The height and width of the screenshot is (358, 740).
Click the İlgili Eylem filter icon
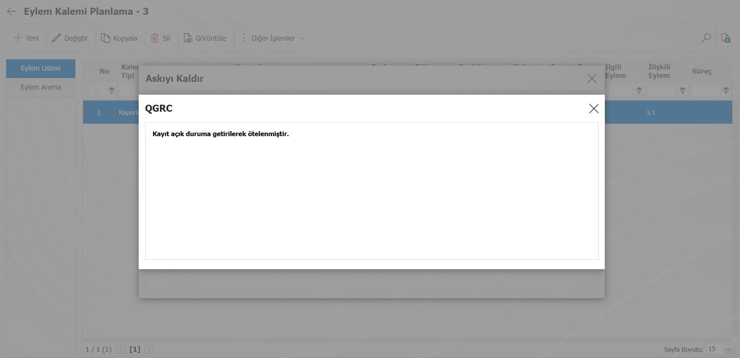(639, 90)
